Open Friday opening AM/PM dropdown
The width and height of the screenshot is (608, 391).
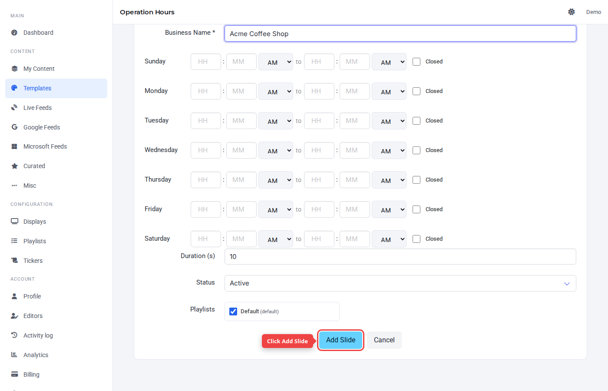coord(276,209)
